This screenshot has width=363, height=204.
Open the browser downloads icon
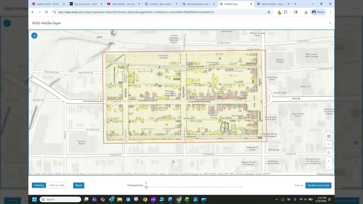click(x=306, y=12)
